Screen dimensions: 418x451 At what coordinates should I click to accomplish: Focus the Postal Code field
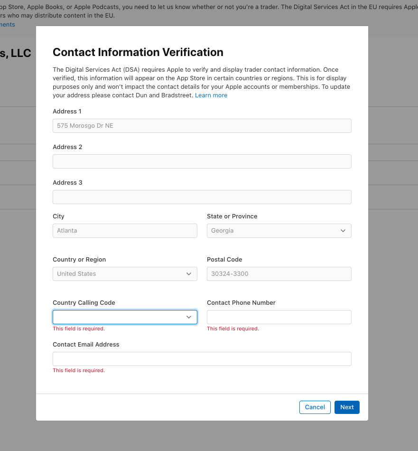(x=279, y=274)
